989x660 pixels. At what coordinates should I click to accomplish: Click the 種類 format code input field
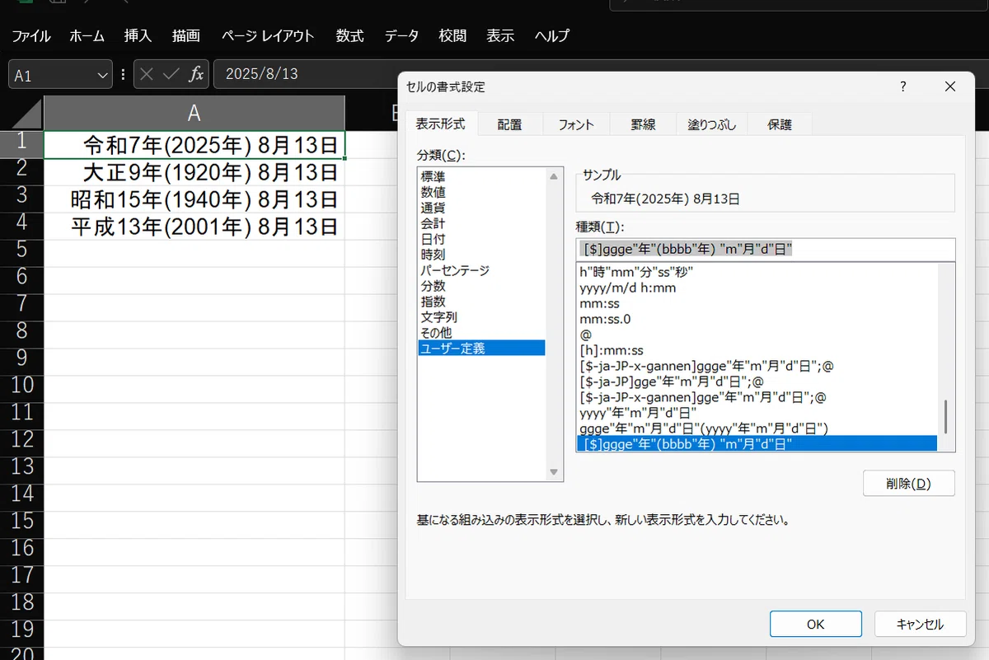(x=765, y=249)
